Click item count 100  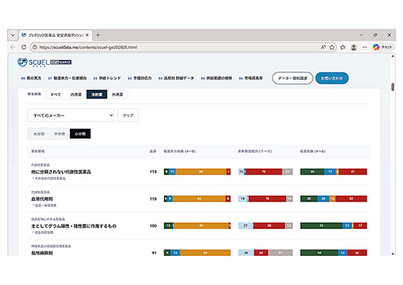tap(153, 226)
